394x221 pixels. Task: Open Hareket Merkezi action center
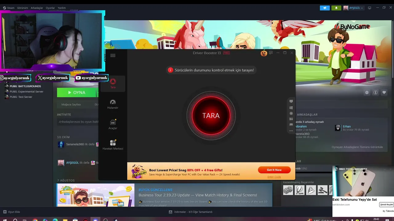tap(113, 145)
